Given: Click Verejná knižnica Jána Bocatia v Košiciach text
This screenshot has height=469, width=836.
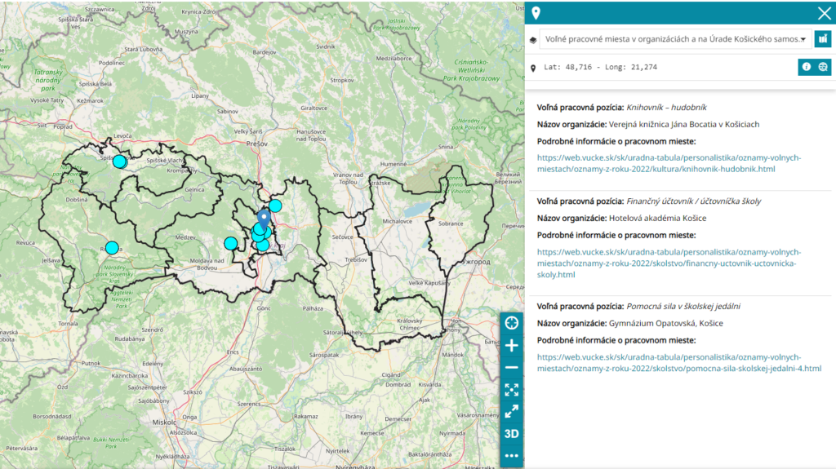Looking at the screenshot, I should pos(684,124).
